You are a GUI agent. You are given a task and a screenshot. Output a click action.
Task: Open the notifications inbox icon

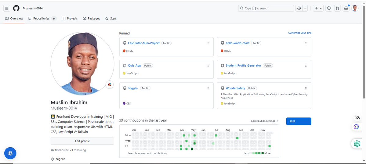pos(346,9)
